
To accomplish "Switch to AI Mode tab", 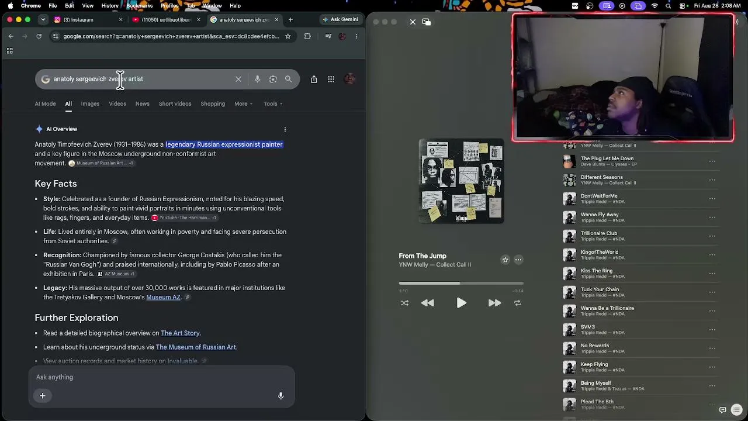I will tap(45, 104).
